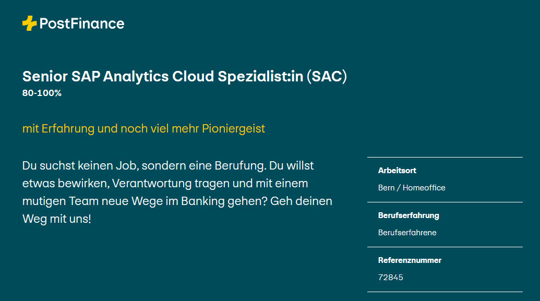540x301 pixels.
Task: Click the word 'Homeoffice' under Arbeitsort
Action: coord(424,188)
